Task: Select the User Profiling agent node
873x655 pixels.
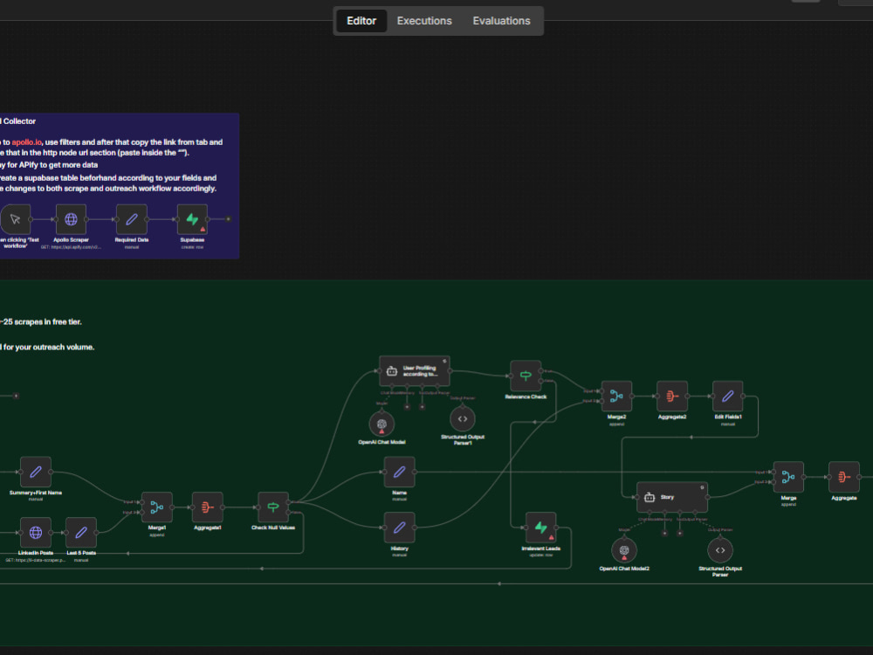Action: (x=414, y=371)
